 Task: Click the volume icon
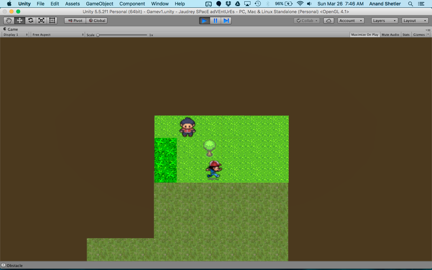coord(309,4)
